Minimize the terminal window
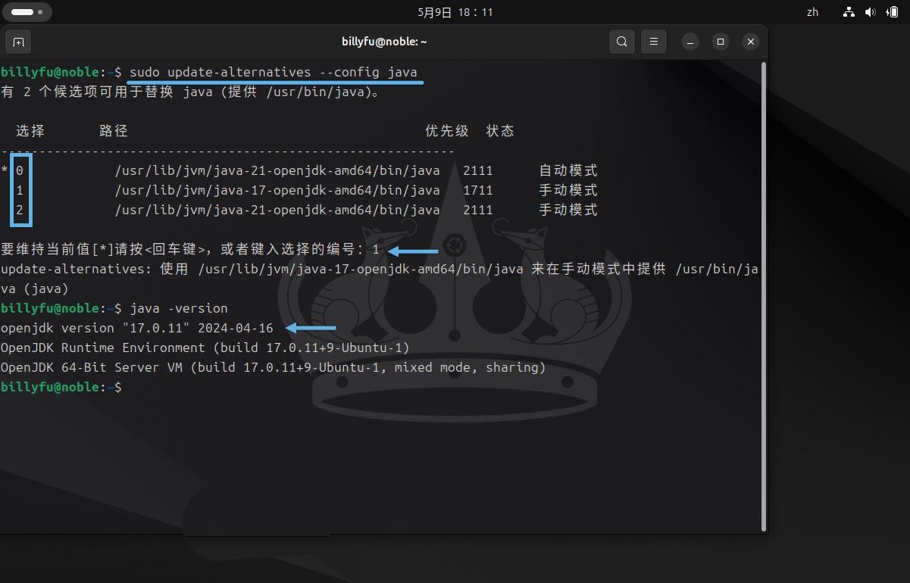The height and width of the screenshot is (583, 910). [x=690, y=42]
